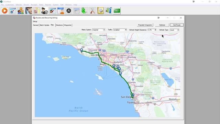Click the Populate Waypoints button

click(x=145, y=25)
